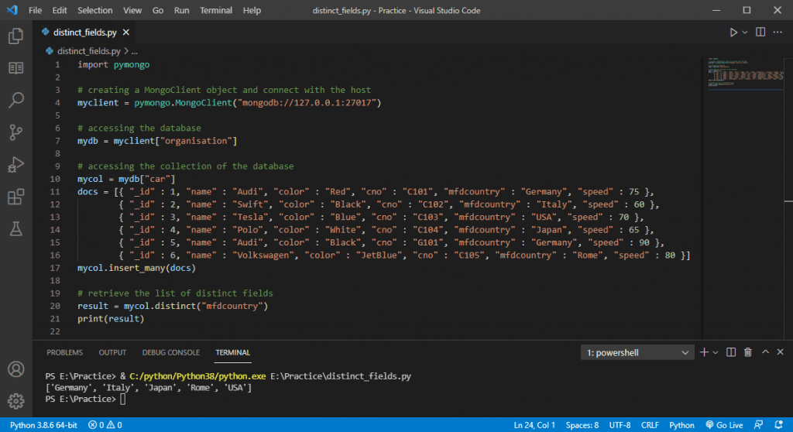The image size is (793, 432).
Task: Maximize the panel with up chevron
Action: [x=765, y=352]
